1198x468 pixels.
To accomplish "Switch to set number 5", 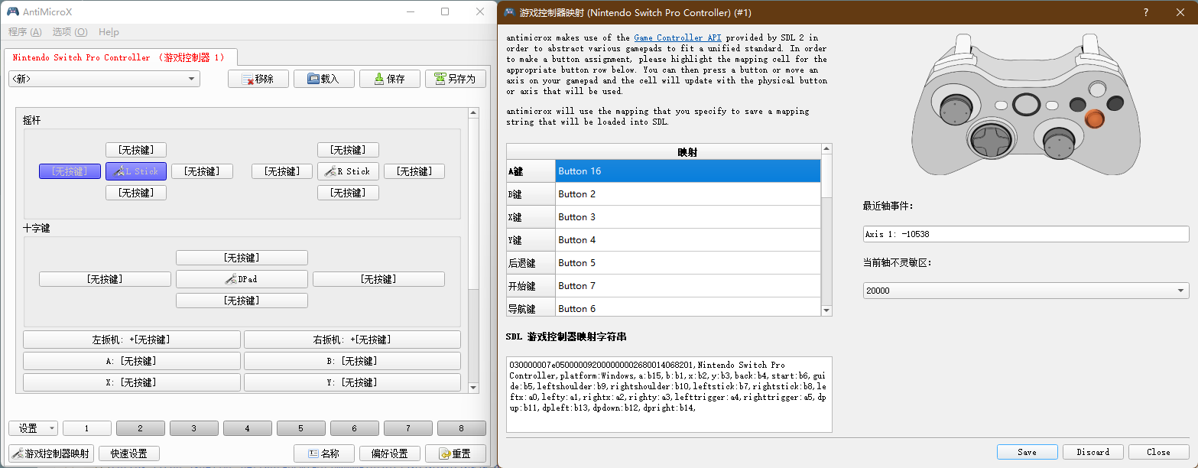I will pos(301,428).
